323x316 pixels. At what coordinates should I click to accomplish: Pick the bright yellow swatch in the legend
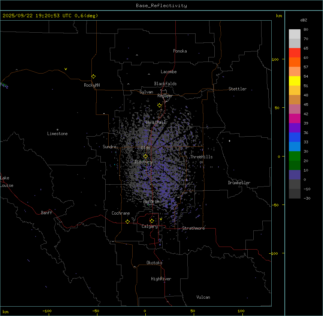click(295, 81)
